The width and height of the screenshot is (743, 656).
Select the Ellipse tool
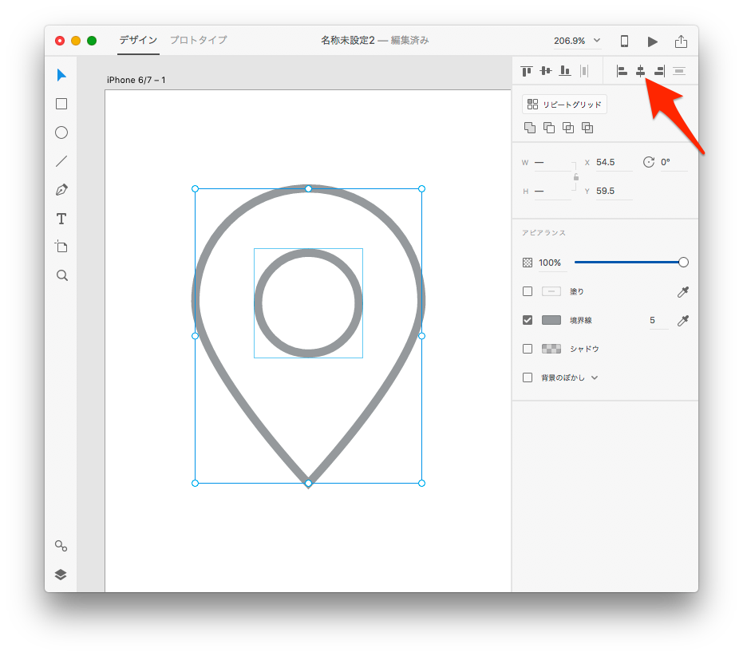pos(61,132)
